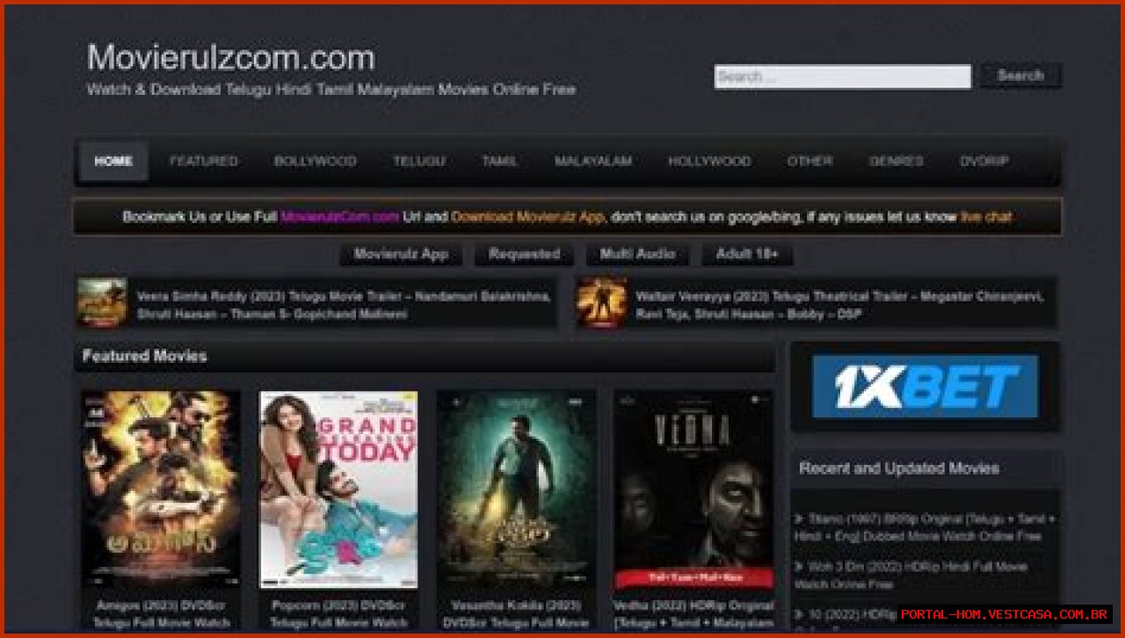Open the Popcorn (2023) movie poster
1125x638 pixels.
pos(338,489)
